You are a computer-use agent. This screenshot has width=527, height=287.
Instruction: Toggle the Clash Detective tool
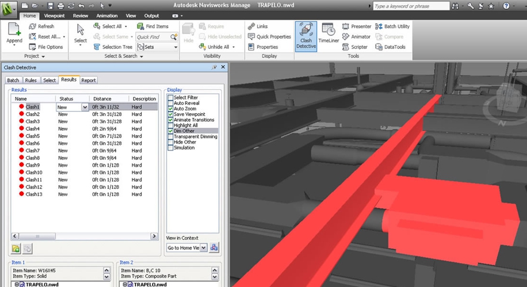306,36
